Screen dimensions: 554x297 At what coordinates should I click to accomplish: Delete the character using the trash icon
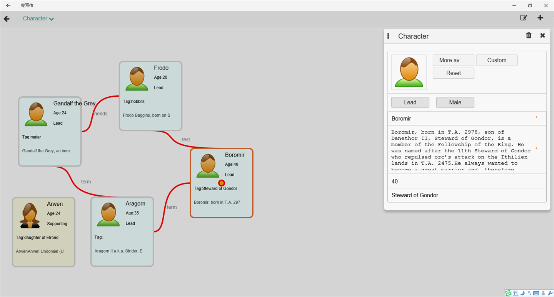pos(529,35)
